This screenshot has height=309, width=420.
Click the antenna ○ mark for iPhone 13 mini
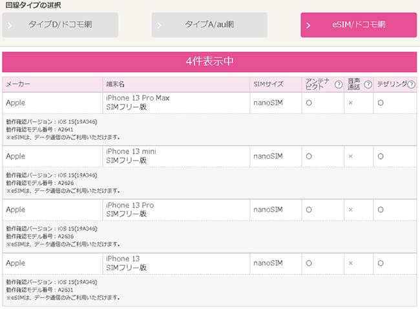[309, 156]
